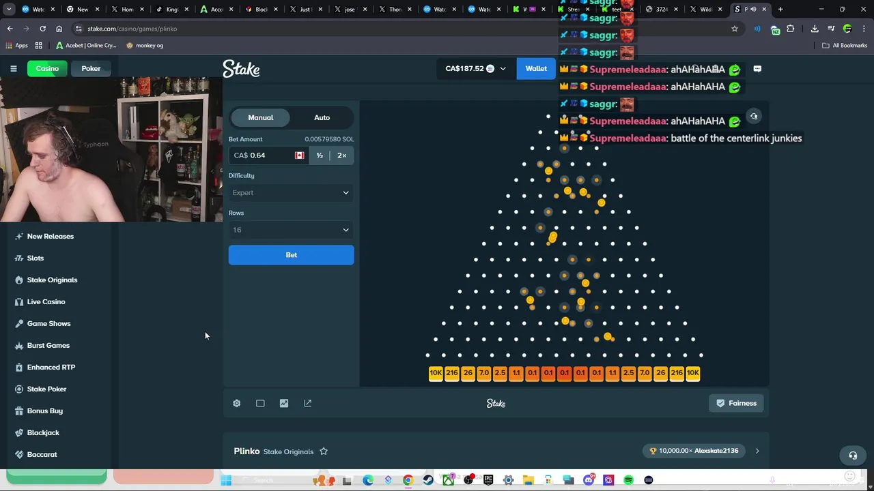Screen dimensions: 874x491
Task: Bookmark this page with the star icon
Action: click(735, 29)
